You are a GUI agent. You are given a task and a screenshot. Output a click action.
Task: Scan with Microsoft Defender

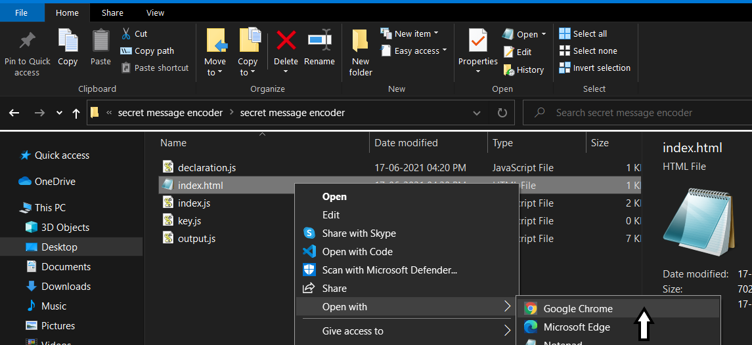click(x=389, y=270)
